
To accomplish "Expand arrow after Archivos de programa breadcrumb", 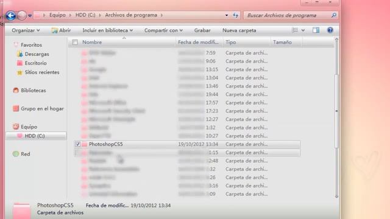I will pyautogui.click(x=161, y=15).
